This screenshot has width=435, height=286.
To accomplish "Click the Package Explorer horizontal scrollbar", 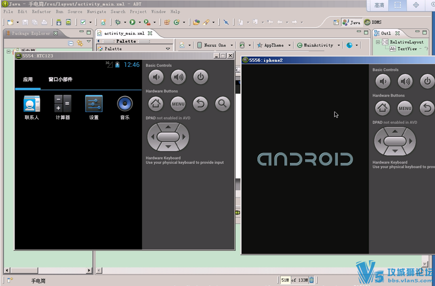I will (48, 270).
